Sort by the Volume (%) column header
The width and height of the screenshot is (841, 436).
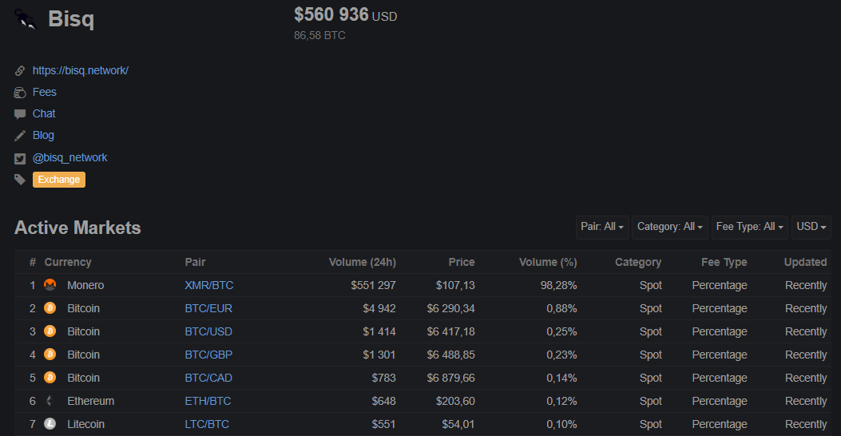pyautogui.click(x=548, y=262)
